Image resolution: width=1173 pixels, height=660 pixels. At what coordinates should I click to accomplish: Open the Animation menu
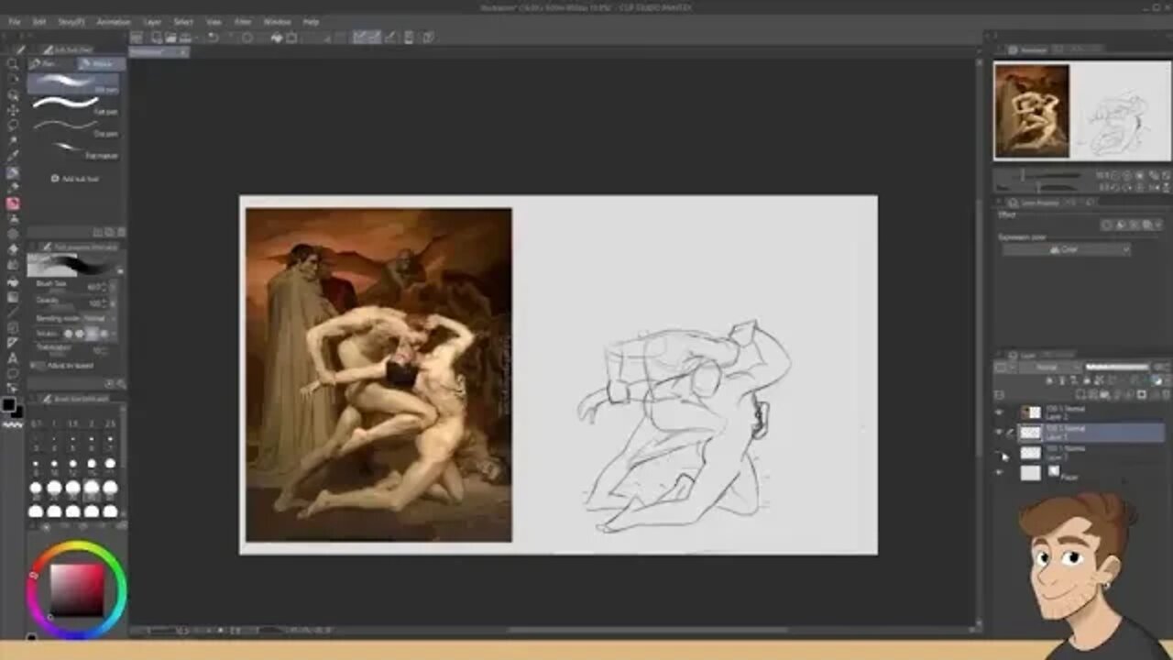[x=114, y=21]
